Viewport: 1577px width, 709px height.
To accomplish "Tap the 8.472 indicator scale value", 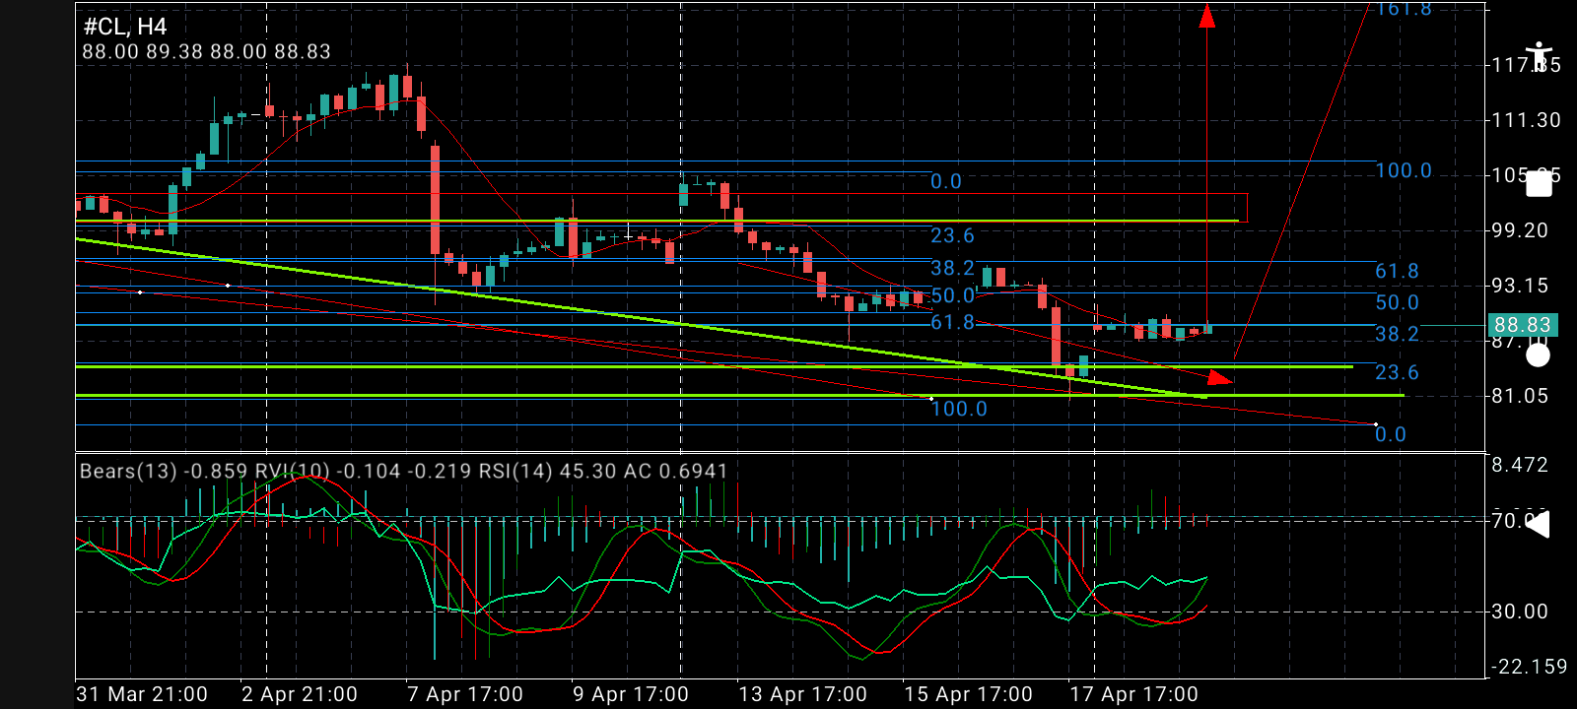I will click(x=1520, y=465).
